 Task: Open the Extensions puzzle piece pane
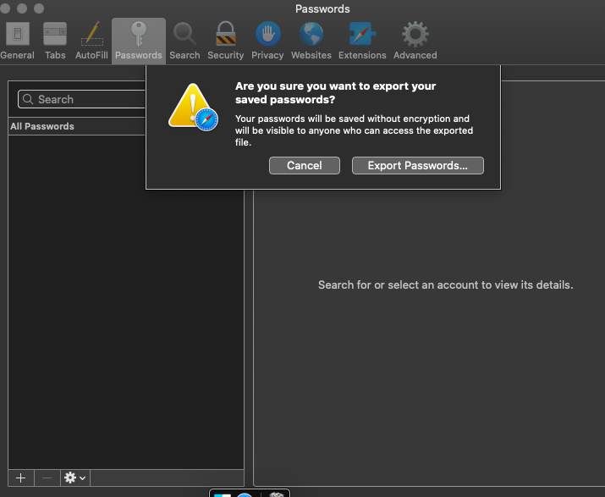pos(362,41)
